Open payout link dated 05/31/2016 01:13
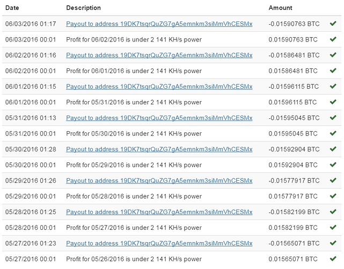The width and height of the screenshot is (344, 269). tap(159, 118)
